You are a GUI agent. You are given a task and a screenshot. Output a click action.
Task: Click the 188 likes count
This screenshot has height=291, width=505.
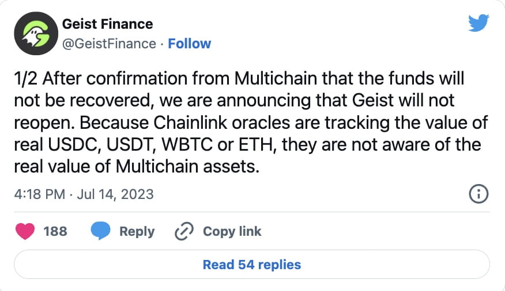click(x=55, y=231)
